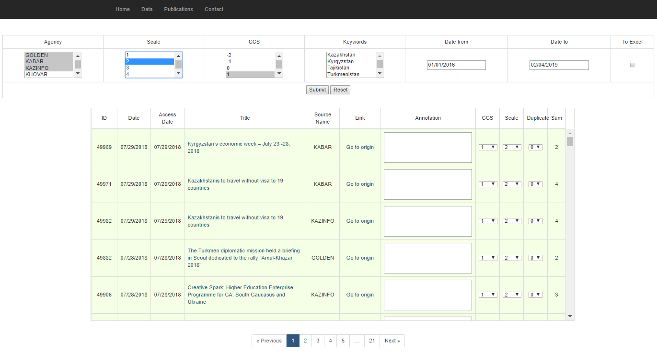Open Duplicate dropdown for ID 49906
657x353 pixels.
535,295
